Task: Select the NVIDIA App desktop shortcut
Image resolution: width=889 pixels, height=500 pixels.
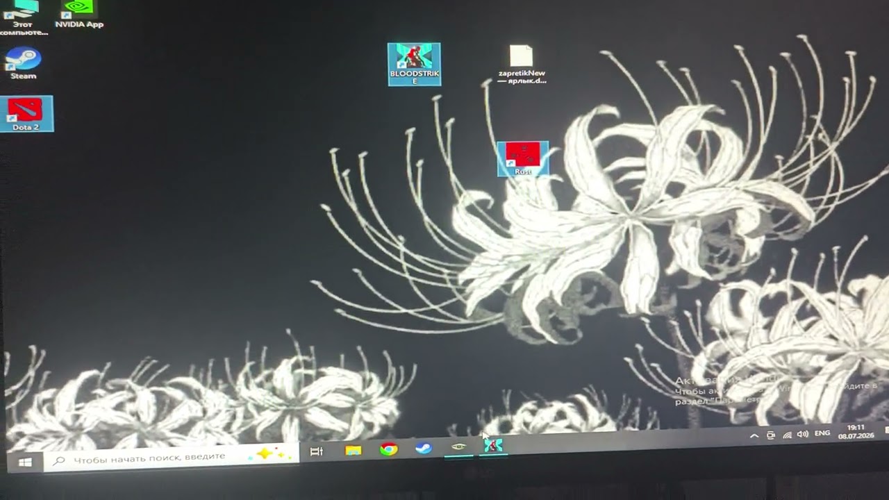Action: pos(78,15)
